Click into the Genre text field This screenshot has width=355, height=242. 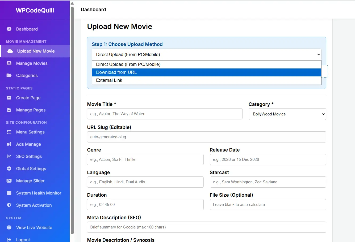click(145, 159)
